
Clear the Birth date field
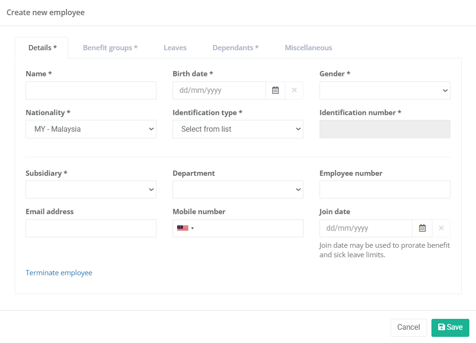click(x=294, y=90)
